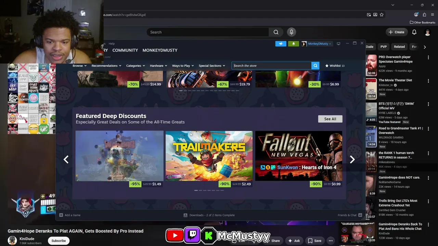Save the video with Save button
The width and height of the screenshot is (438, 246).
tap(314, 241)
